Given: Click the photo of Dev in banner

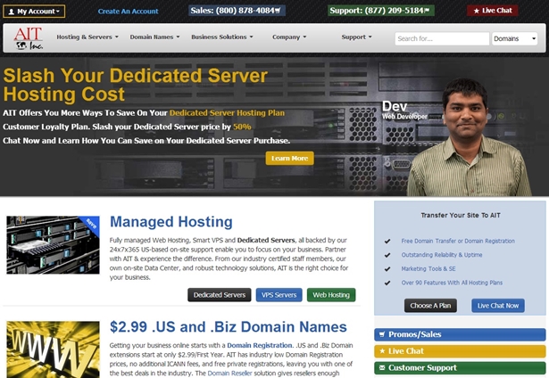Looking at the screenshot, I should pyautogui.click(x=470, y=137).
